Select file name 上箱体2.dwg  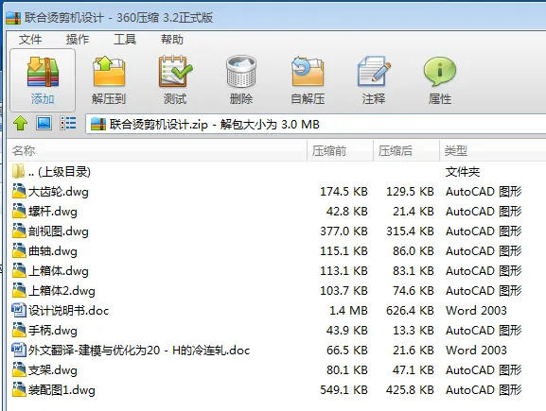coord(62,291)
